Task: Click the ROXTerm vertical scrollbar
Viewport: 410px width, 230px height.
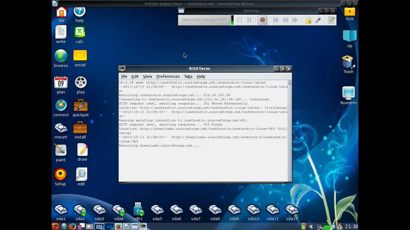Action: pos(290,131)
